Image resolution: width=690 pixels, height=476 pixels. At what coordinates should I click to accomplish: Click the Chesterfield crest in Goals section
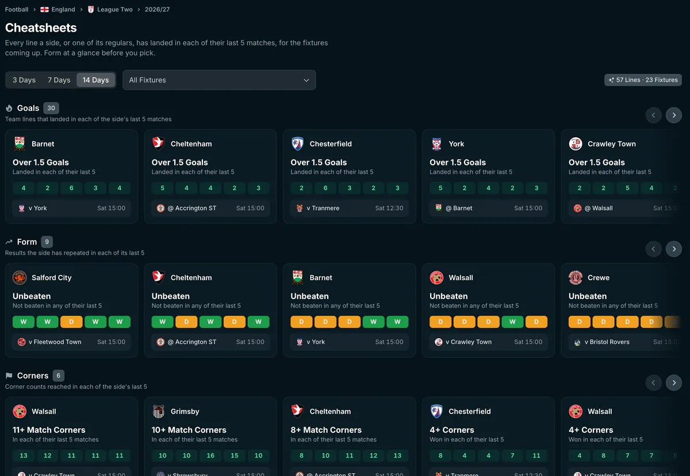point(298,144)
